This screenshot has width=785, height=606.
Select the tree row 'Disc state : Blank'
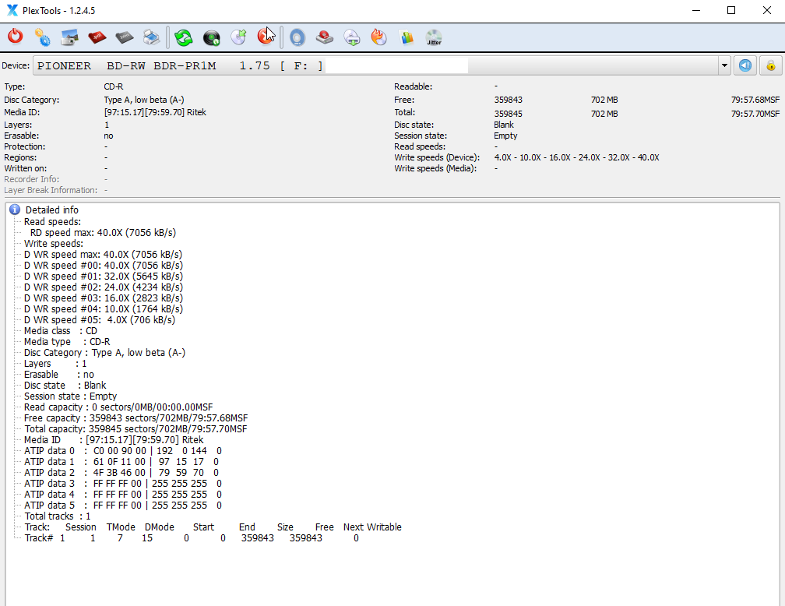point(65,385)
